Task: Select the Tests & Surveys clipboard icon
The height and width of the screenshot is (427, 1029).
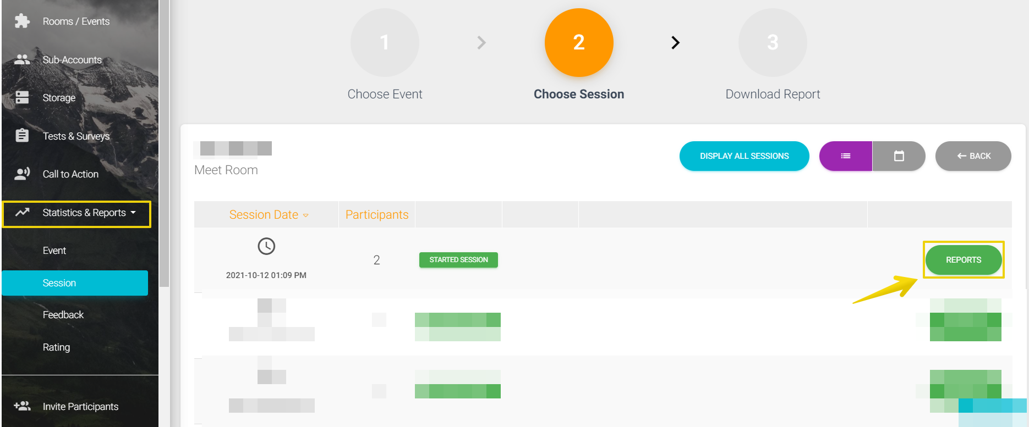Action: coord(22,136)
